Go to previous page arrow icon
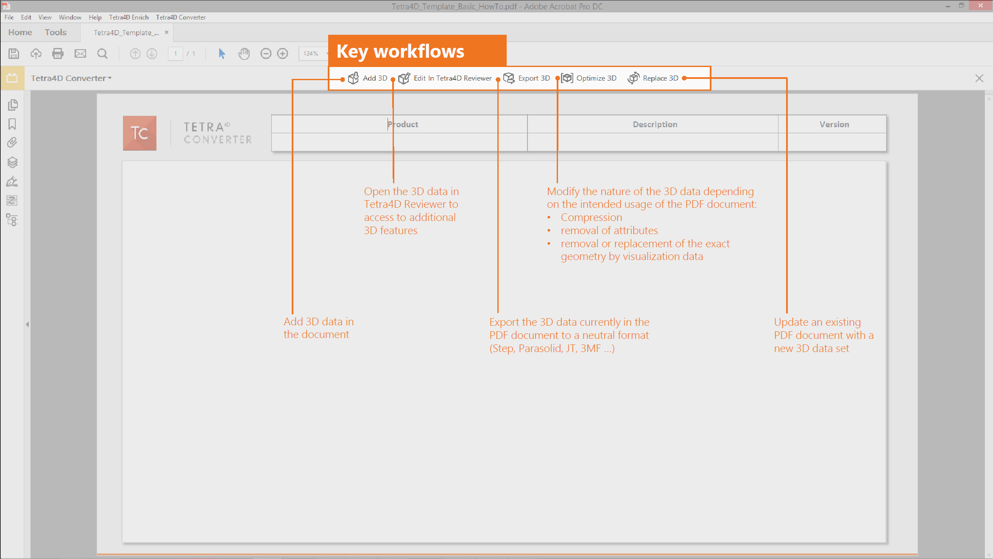The height and width of the screenshot is (559, 993). 135,53
